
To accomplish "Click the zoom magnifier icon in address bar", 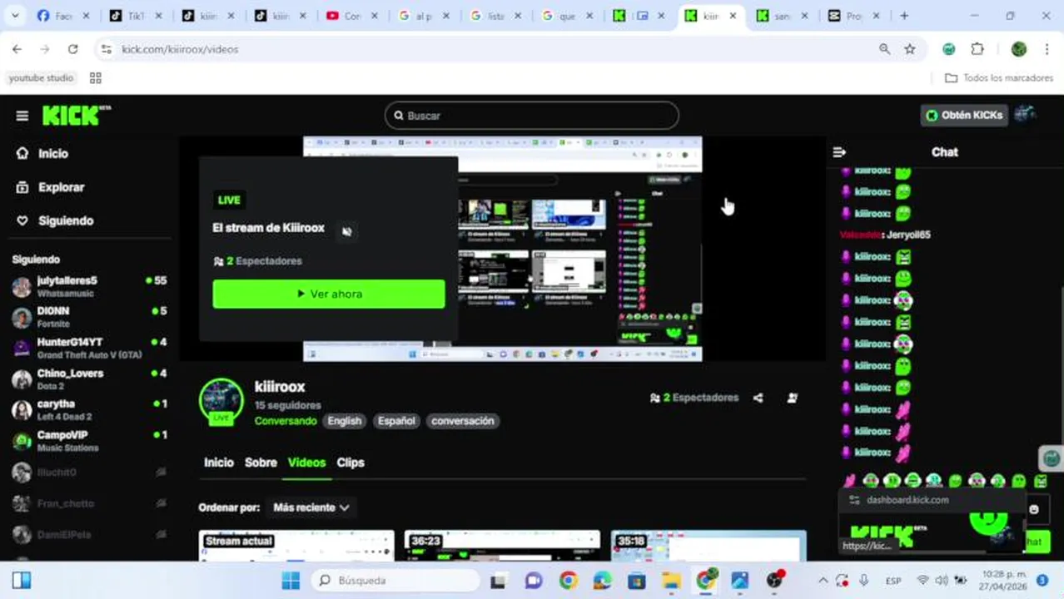I will pyautogui.click(x=884, y=49).
